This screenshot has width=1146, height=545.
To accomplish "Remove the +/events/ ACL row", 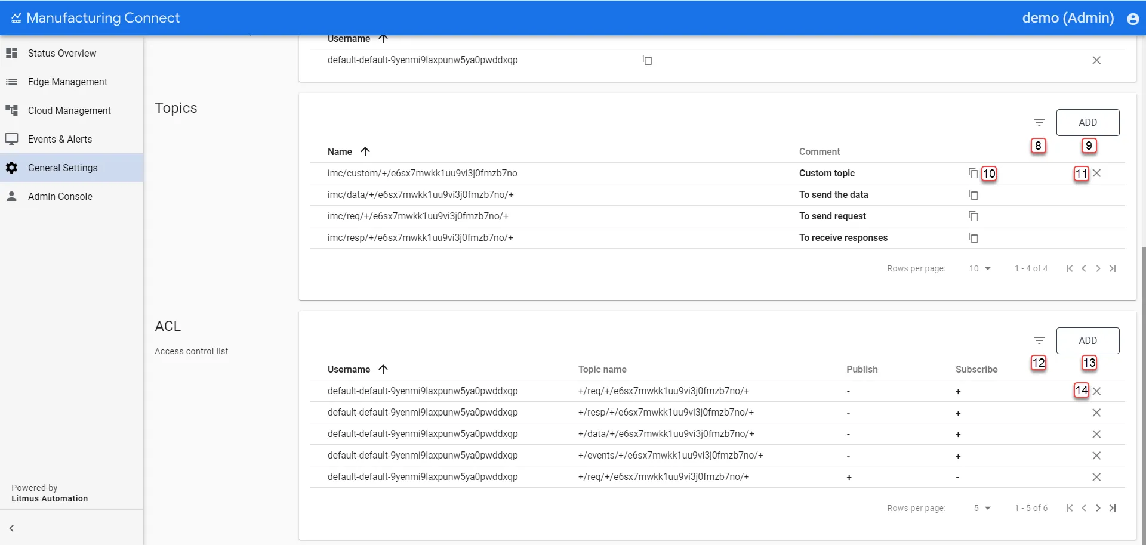I will tap(1096, 456).
